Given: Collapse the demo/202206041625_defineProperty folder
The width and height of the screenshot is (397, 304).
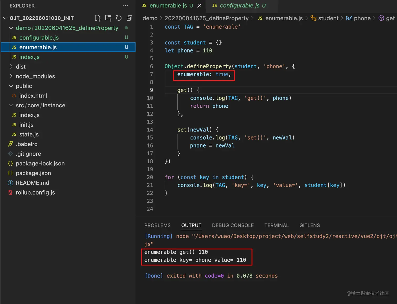Looking at the screenshot, I should tap(68, 28).
